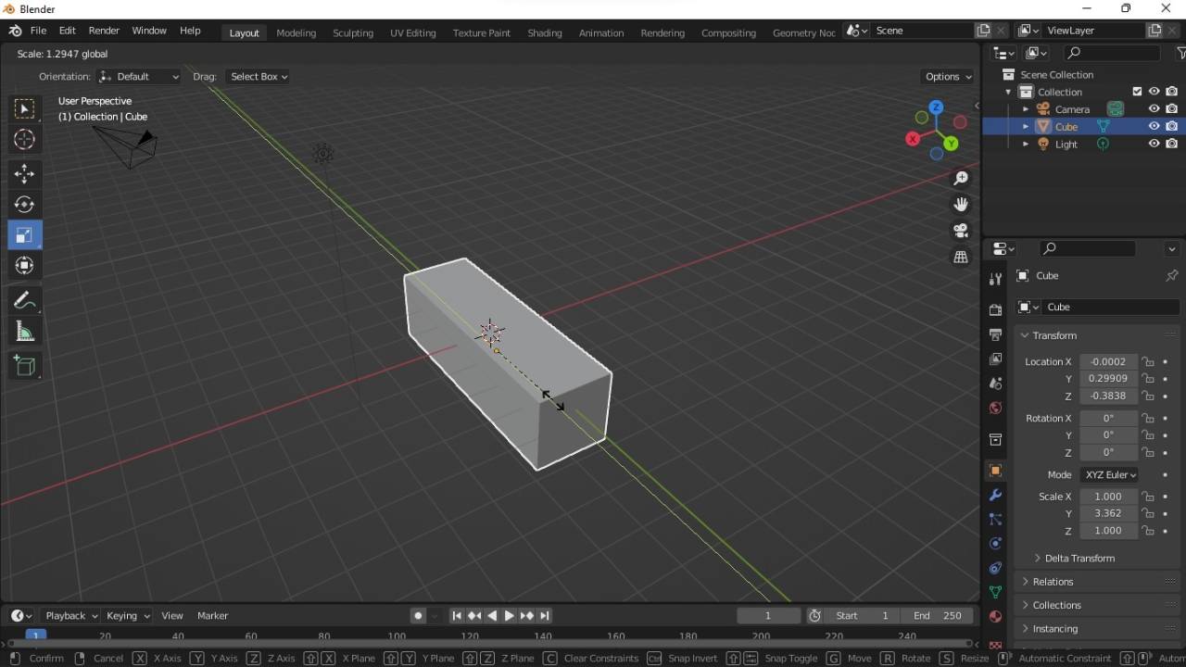
Task: Open the Modifier properties tab
Action: click(x=995, y=496)
